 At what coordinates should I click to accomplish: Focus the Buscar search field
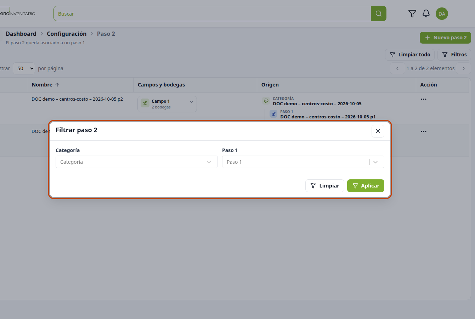[x=212, y=13]
